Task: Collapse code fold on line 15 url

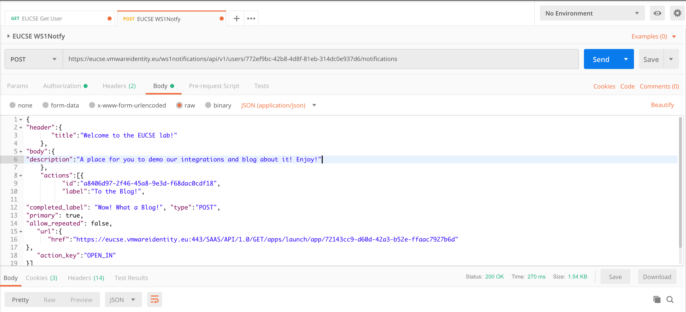Action: (21, 231)
